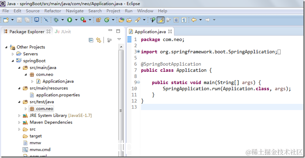Collapse the src/main/resources folder

click(19, 88)
